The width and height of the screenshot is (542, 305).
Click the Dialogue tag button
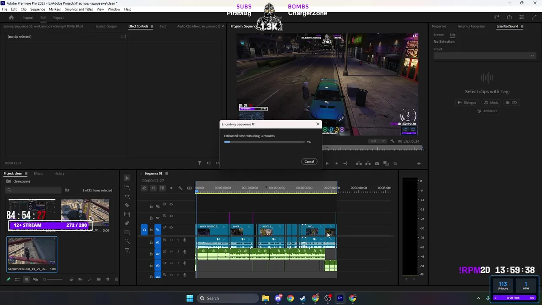[467, 103]
